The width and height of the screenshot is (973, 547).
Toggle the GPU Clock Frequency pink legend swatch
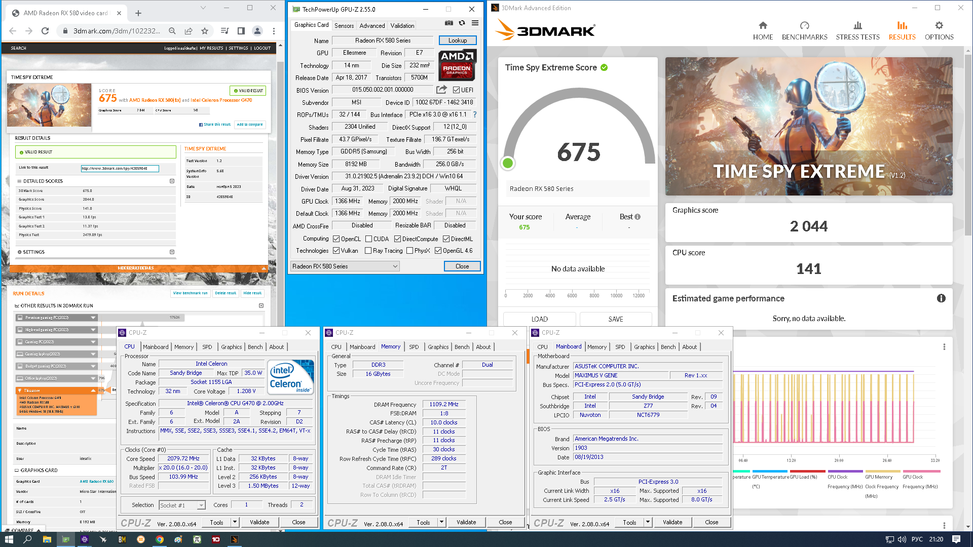[x=921, y=472]
